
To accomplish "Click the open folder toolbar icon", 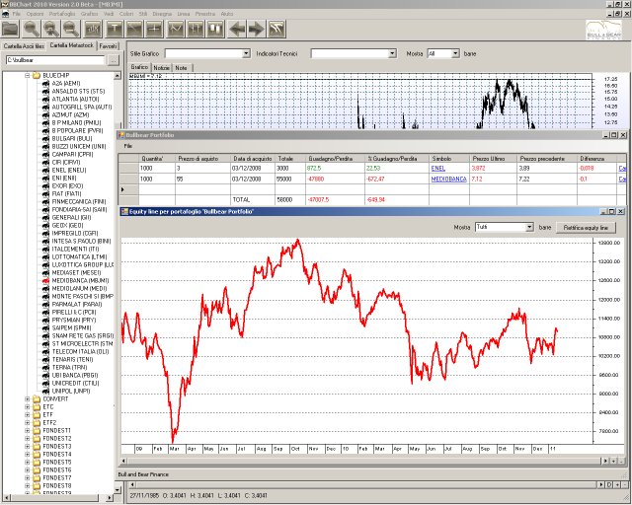I will click(11, 29).
